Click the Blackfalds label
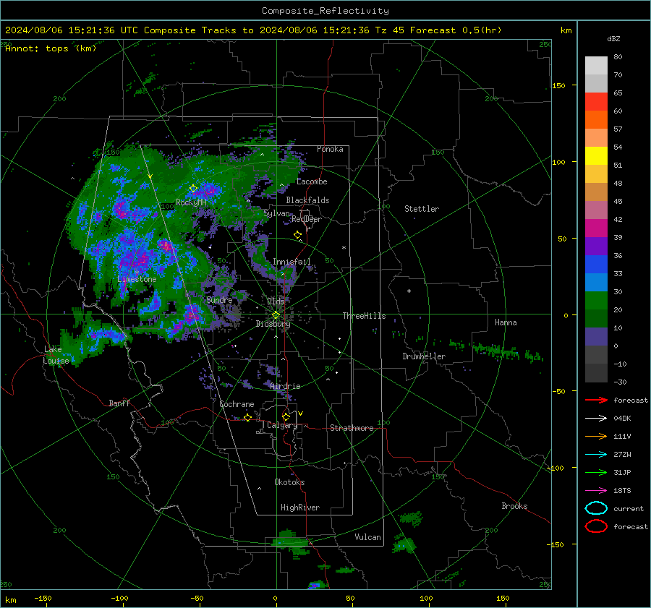Screen dimensions: 651x608 click(x=307, y=200)
